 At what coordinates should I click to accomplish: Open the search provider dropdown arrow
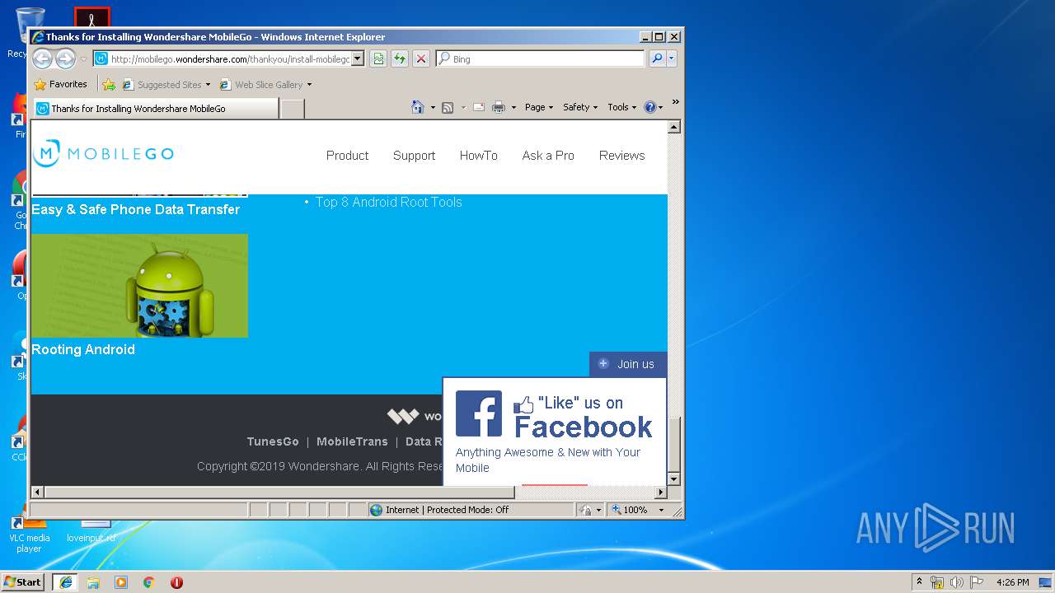pyautogui.click(x=672, y=59)
